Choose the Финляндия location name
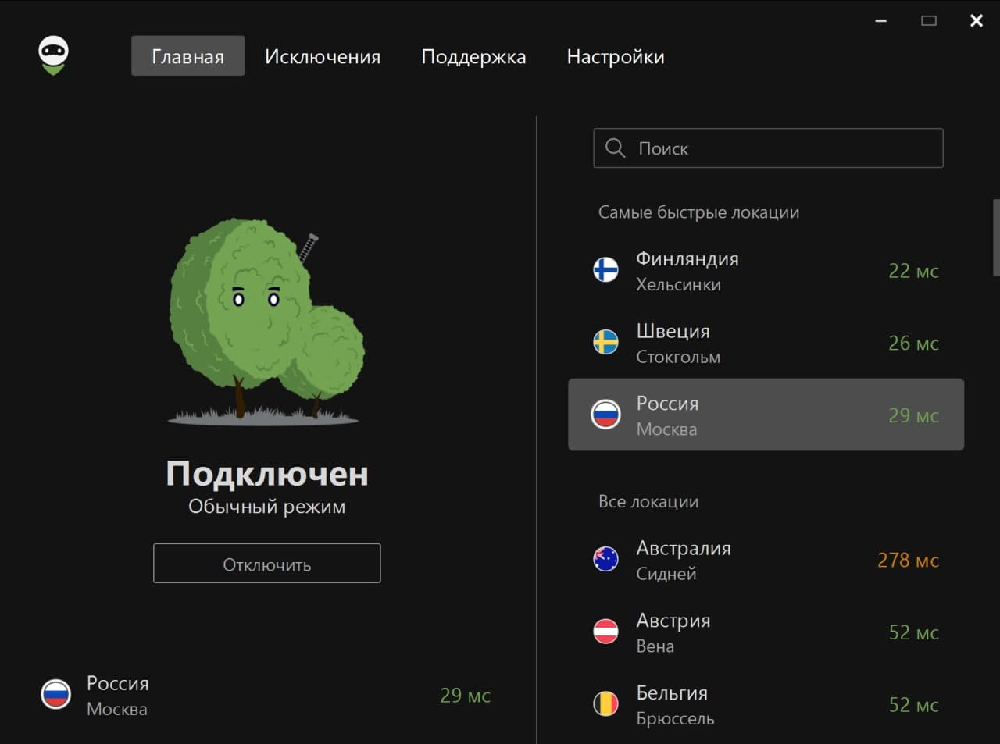The height and width of the screenshot is (744, 1000). [x=687, y=258]
